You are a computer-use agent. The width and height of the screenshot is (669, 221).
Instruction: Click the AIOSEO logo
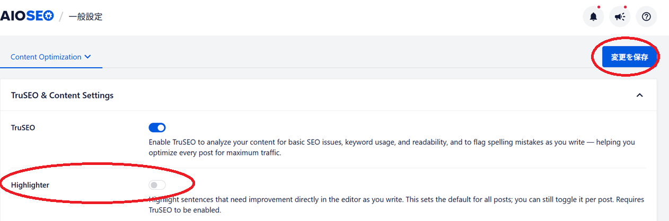coord(27,16)
